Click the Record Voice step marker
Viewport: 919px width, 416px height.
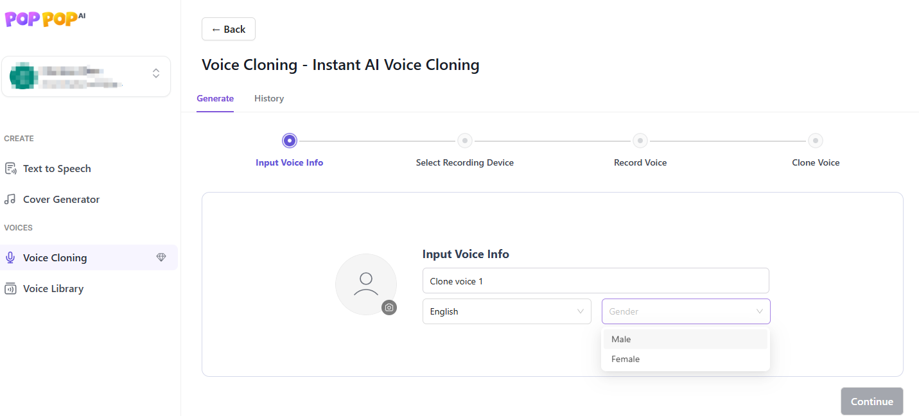pyautogui.click(x=640, y=141)
